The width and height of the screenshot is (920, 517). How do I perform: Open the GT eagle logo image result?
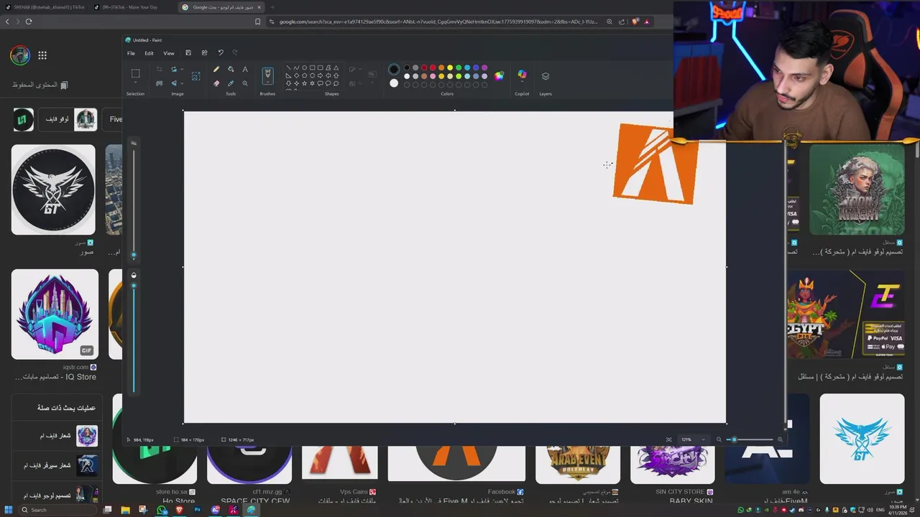point(53,190)
